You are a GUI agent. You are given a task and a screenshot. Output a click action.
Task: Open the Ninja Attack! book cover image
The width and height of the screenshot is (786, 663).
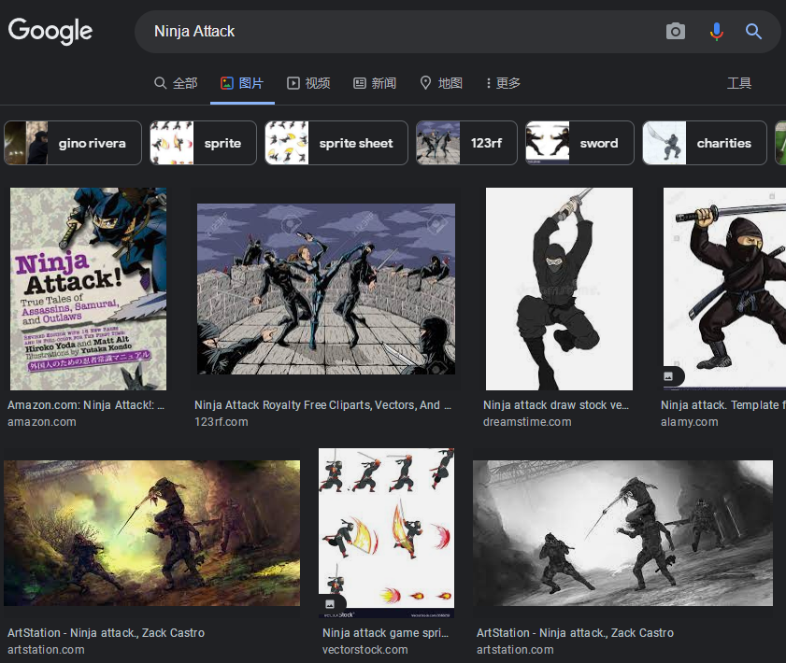coord(89,289)
